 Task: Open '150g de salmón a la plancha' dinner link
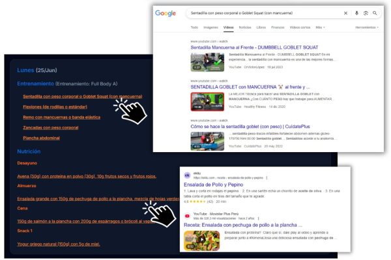85,221
